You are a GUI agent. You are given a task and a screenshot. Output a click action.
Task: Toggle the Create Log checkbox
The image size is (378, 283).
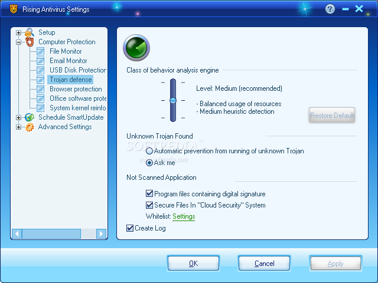coord(130,228)
